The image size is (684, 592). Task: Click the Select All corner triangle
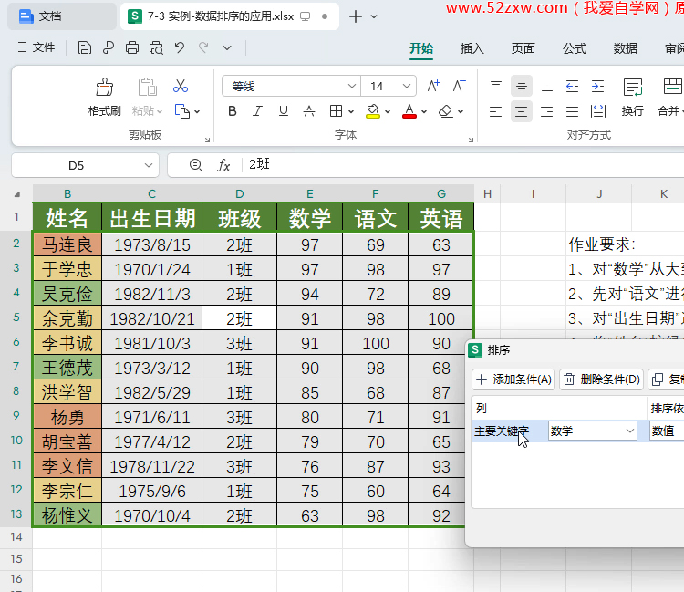[x=16, y=194]
